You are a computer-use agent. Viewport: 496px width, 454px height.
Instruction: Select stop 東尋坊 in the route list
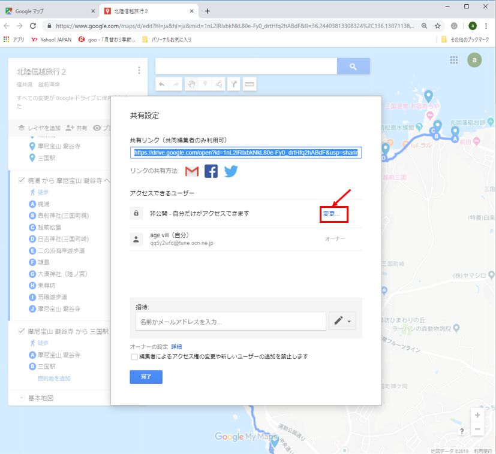pos(47,285)
